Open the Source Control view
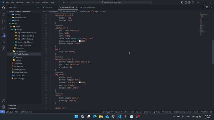214x120 pixels. [3, 21]
